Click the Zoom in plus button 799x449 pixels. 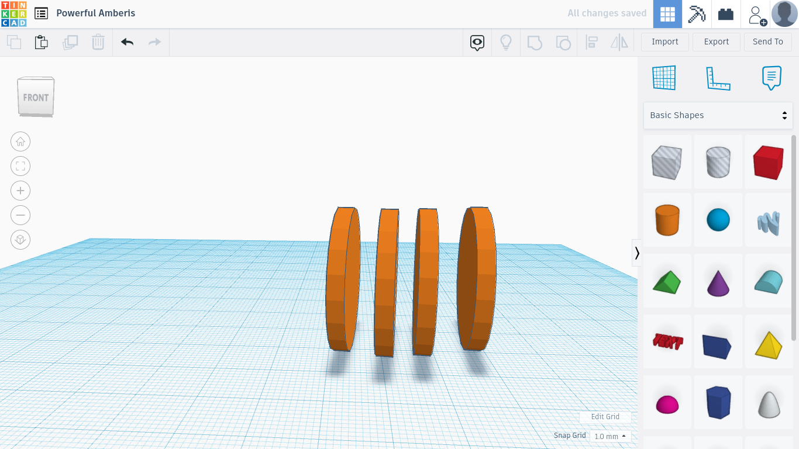(20, 191)
